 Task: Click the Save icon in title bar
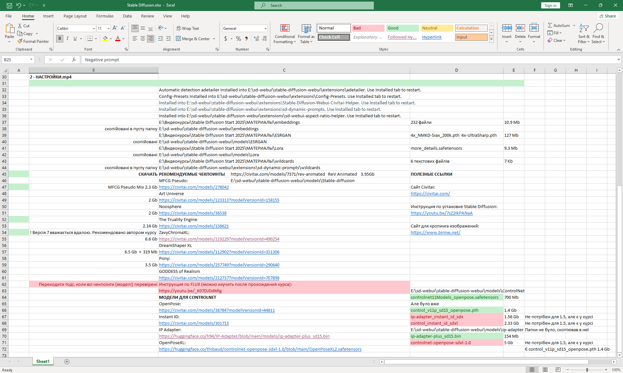[9, 5]
